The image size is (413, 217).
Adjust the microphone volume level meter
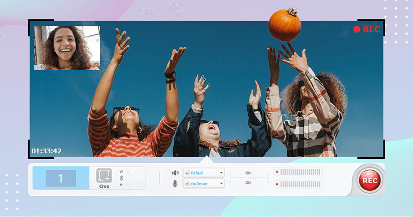pyautogui.click(x=298, y=184)
